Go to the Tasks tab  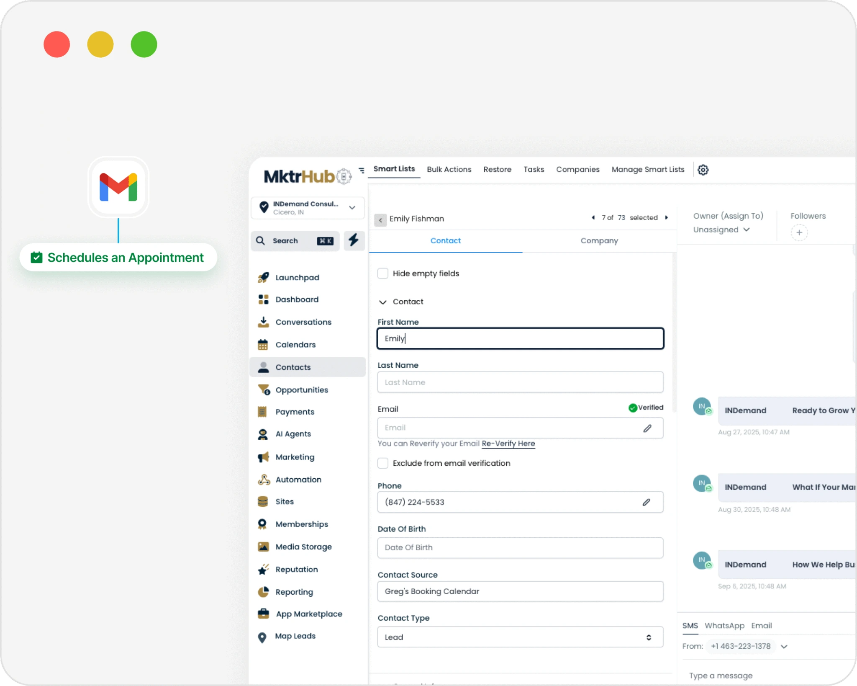pyautogui.click(x=534, y=169)
